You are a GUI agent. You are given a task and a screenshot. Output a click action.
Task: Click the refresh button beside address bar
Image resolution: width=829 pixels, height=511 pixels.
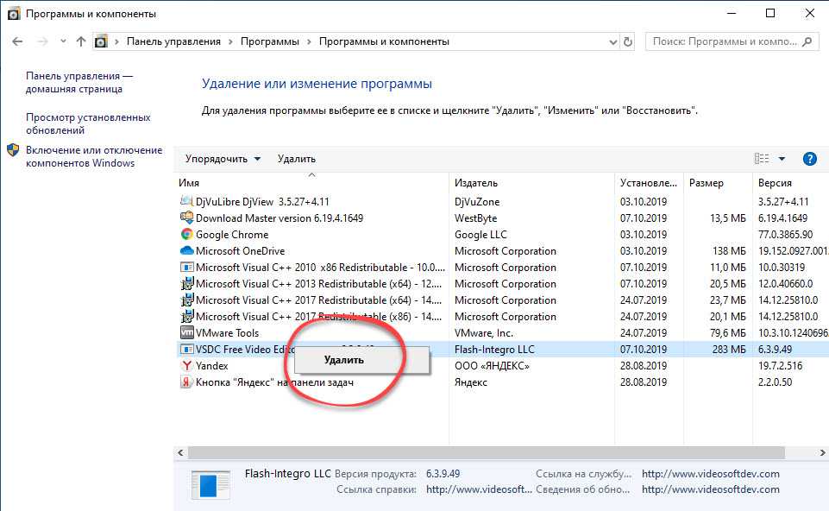tap(628, 41)
